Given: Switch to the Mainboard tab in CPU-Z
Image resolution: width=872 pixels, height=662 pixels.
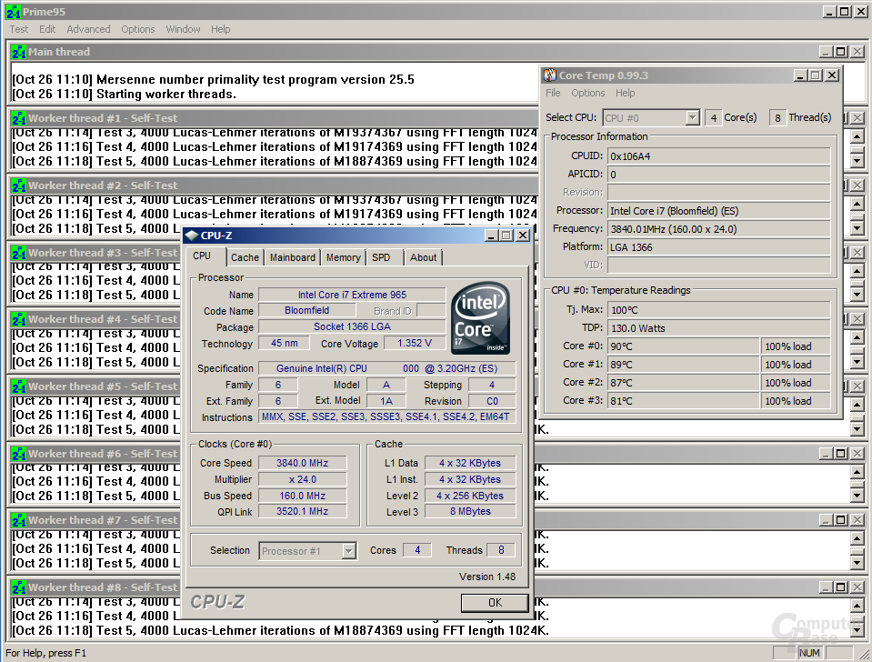Looking at the screenshot, I should [x=293, y=257].
